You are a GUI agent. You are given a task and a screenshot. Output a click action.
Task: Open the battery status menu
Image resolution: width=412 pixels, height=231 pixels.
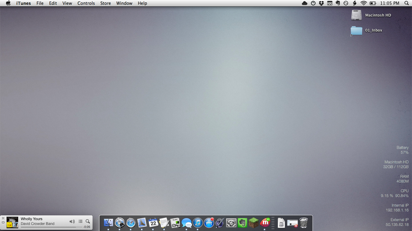(373, 3)
